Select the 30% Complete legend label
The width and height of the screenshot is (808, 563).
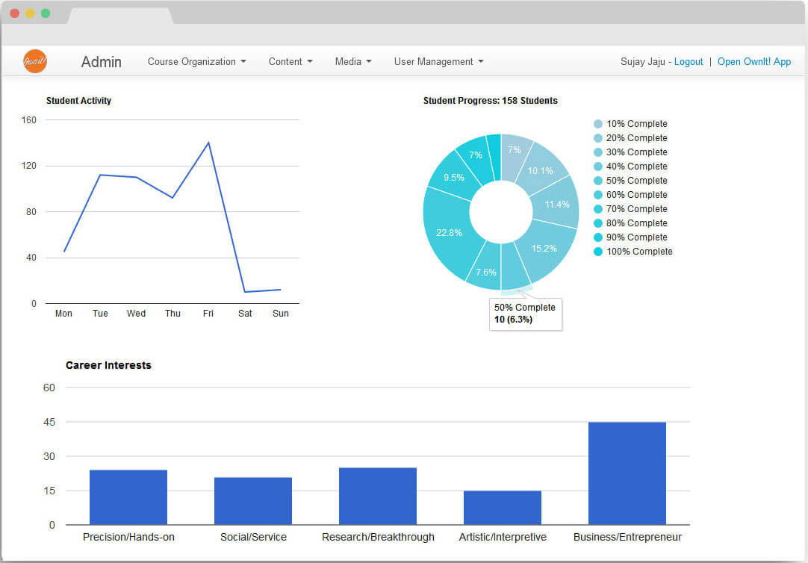[x=636, y=152]
